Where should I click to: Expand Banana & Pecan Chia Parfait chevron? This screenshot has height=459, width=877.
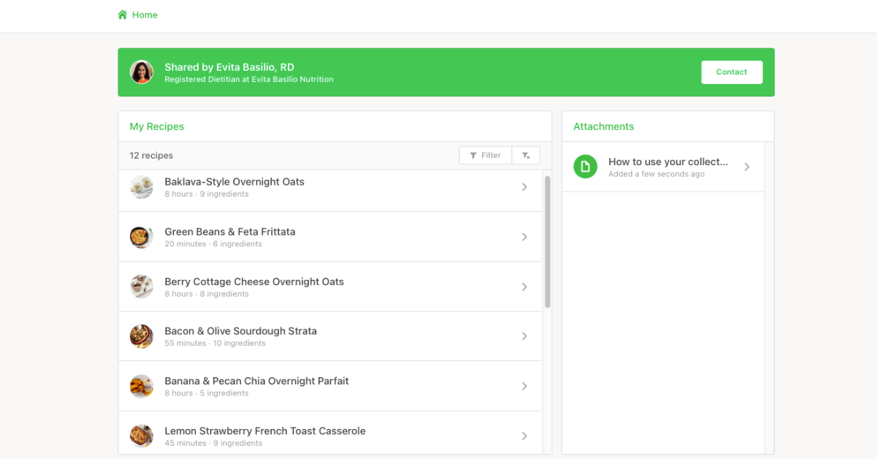[524, 386]
